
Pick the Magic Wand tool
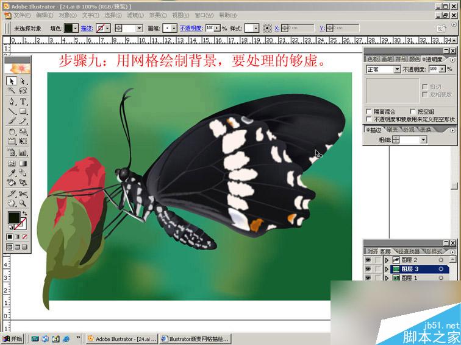(12, 90)
